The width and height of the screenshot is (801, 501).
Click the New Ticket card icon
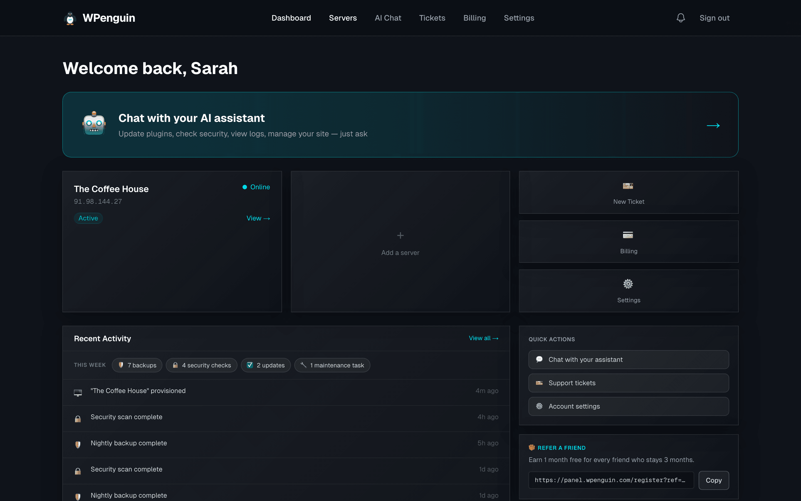[x=628, y=186]
